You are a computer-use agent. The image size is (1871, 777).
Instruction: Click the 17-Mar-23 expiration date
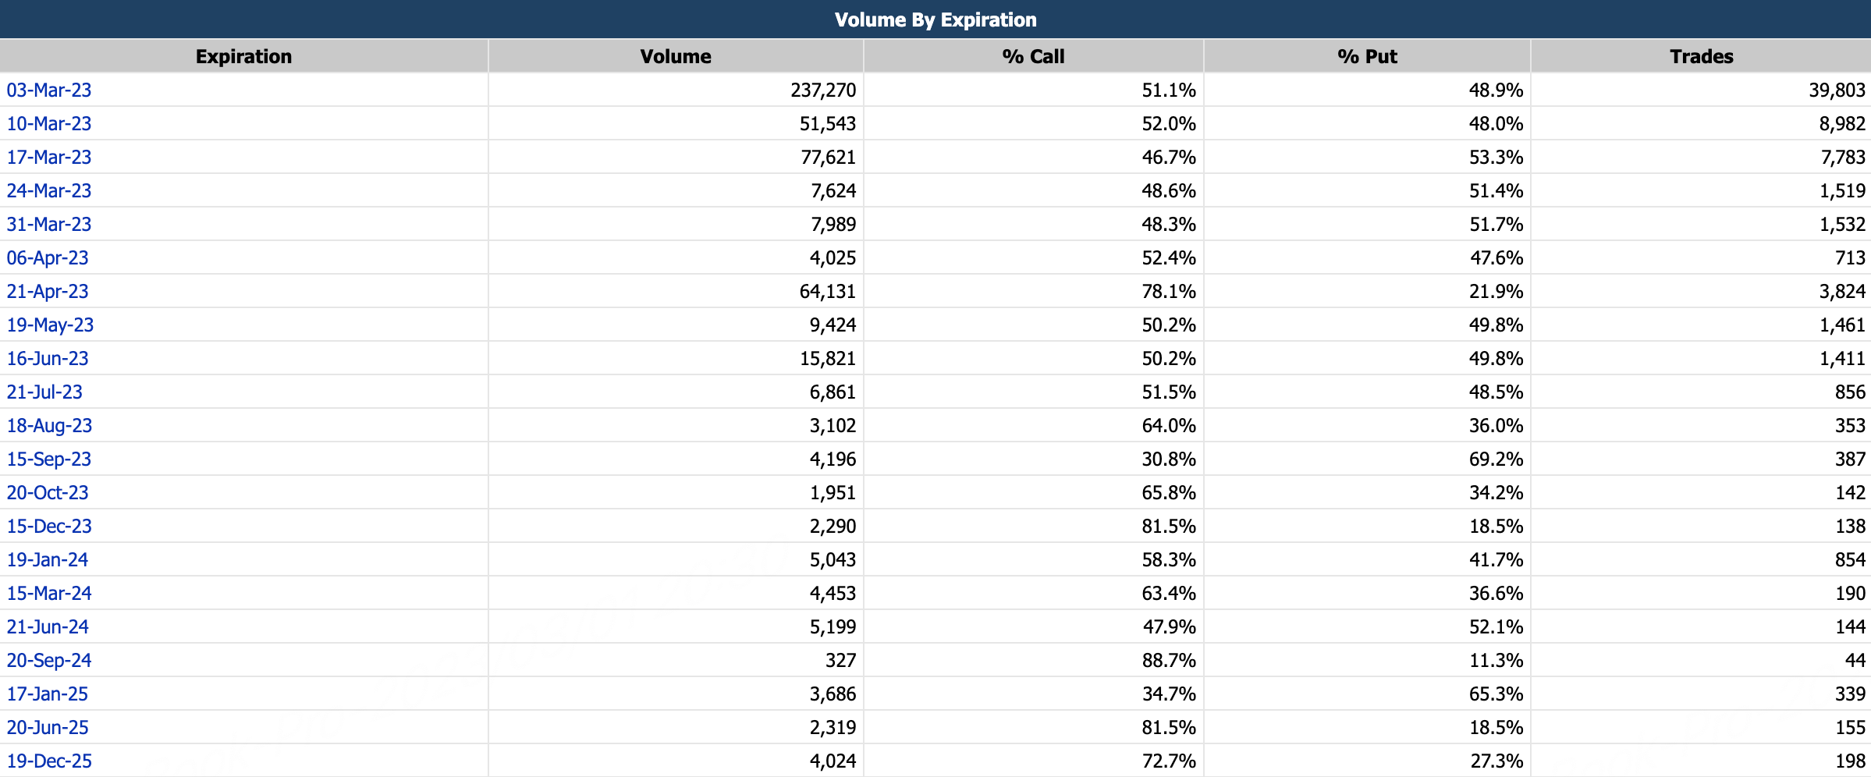(49, 158)
